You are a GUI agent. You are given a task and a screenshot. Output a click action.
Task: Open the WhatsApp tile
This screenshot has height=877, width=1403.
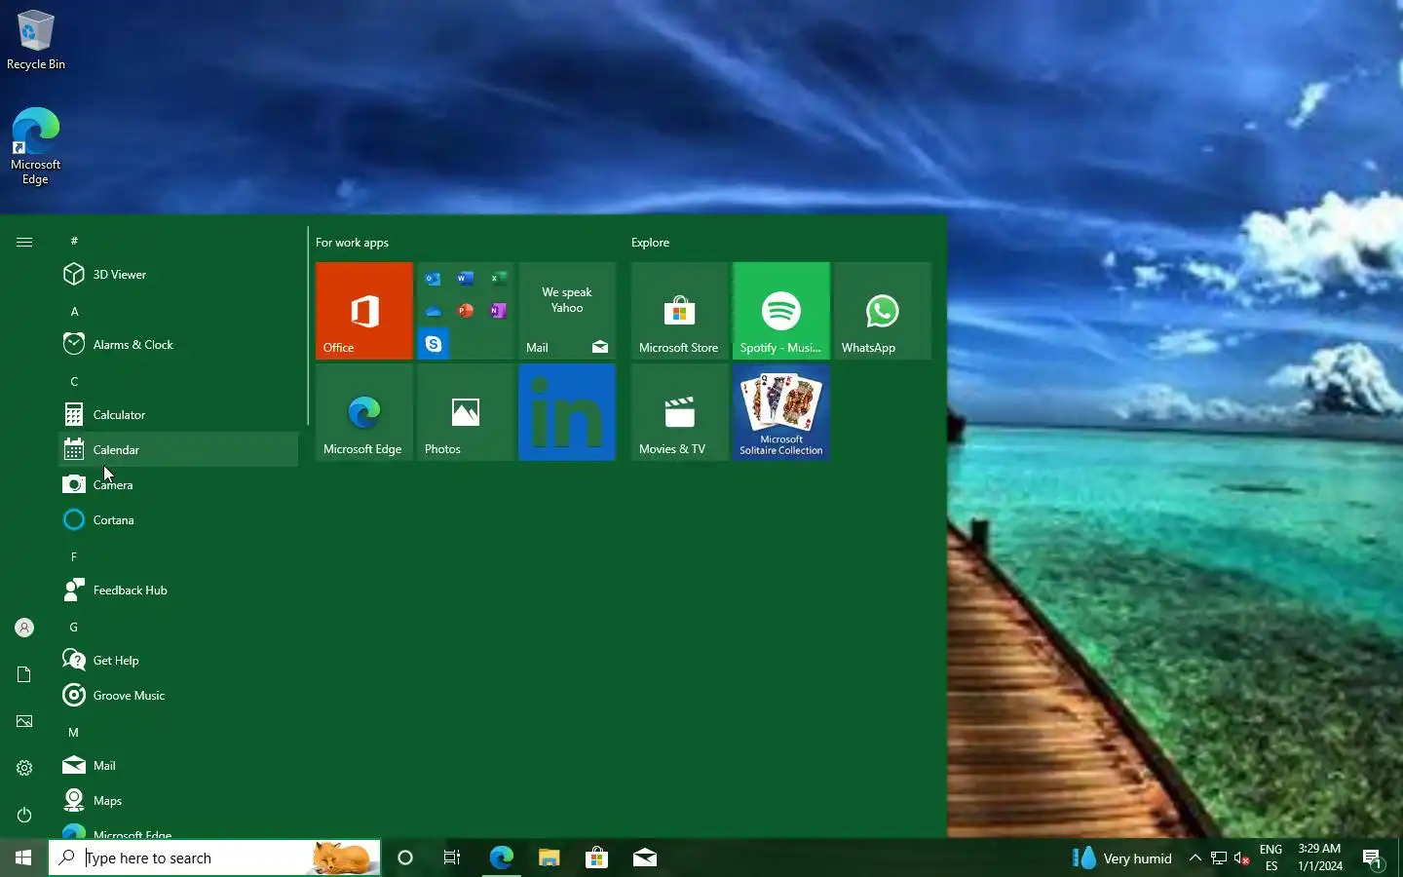click(x=883, y=311)
